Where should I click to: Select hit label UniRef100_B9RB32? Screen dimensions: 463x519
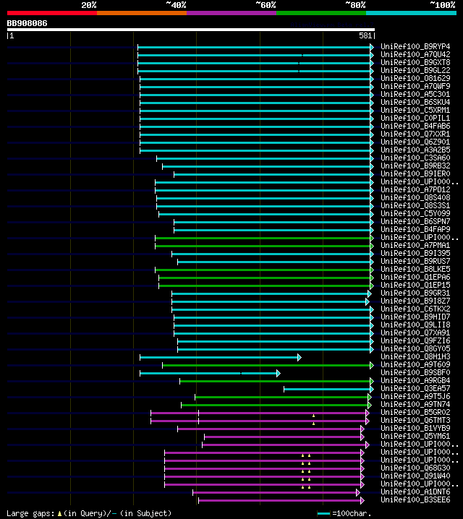(415, 166)
